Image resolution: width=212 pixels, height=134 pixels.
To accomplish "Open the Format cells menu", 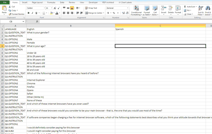I will pyautogui.click(x=178, y=10).
